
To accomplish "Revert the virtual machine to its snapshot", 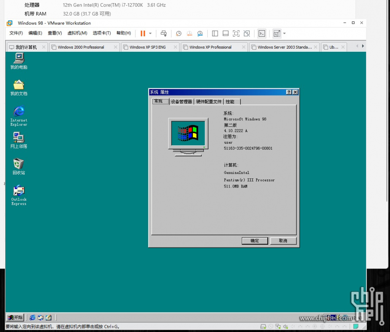I will (189, 33).
